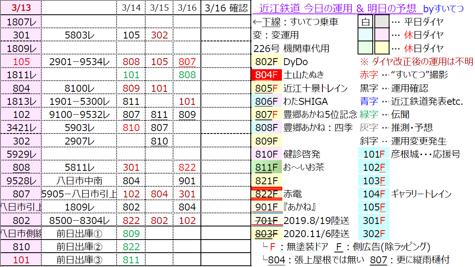The width and height of the screenshot is (475, 267).
Task: Click the 802F DyDo legend cell
Action: [267, 62]
